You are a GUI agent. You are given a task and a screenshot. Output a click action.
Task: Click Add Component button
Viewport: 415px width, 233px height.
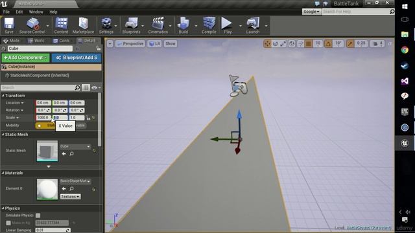click(25, 58)
